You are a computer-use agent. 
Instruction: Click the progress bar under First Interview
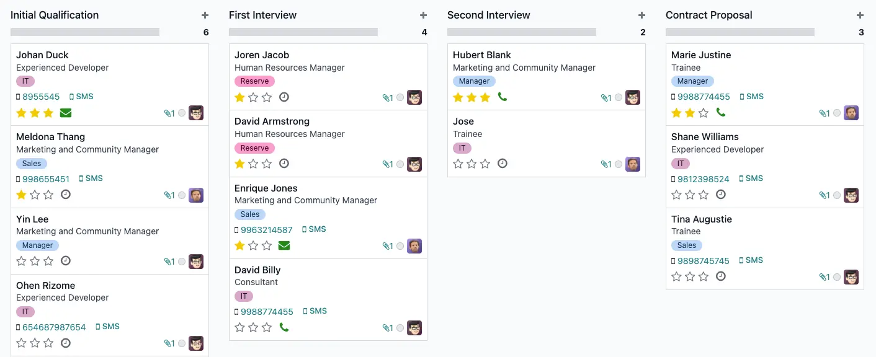(303, 32)
